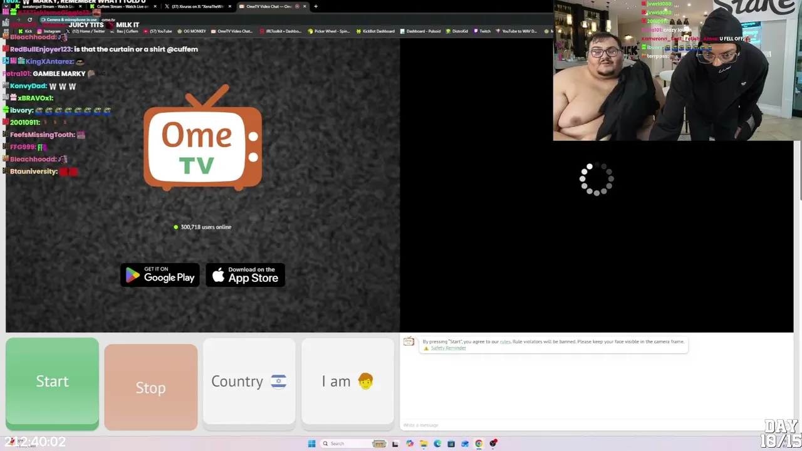802x451 pixels.
Task: Open the Twitch bookmark
Action: click(x=482, y=31)
